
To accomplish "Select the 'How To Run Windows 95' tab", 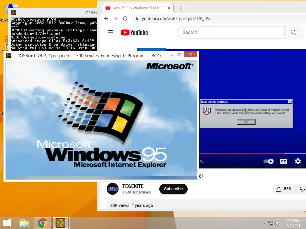I will [x=138, y=8].
